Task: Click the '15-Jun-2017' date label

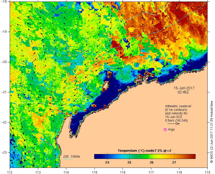Action: 184,88
